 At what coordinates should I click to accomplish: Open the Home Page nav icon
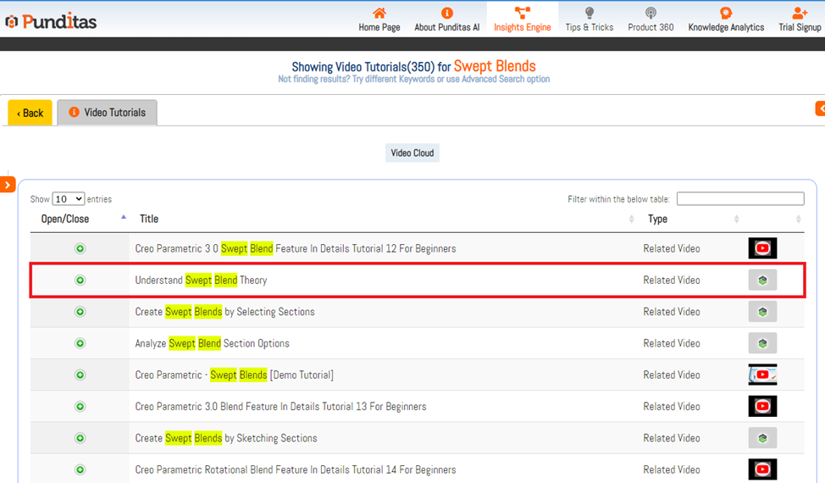coord(379,14)
